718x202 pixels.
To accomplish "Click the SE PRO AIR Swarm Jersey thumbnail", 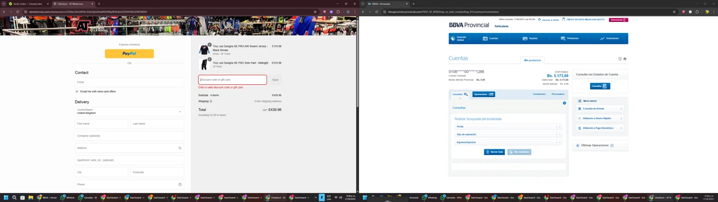I will click(204, 50).
